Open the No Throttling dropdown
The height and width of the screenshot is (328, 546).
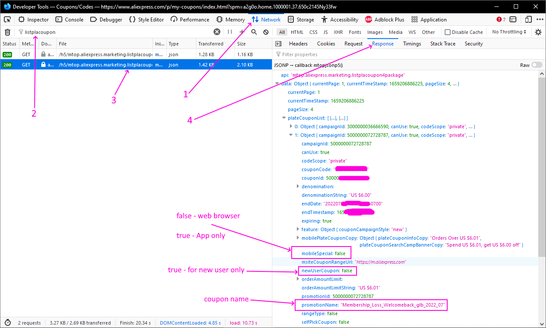tap(509, 32)
